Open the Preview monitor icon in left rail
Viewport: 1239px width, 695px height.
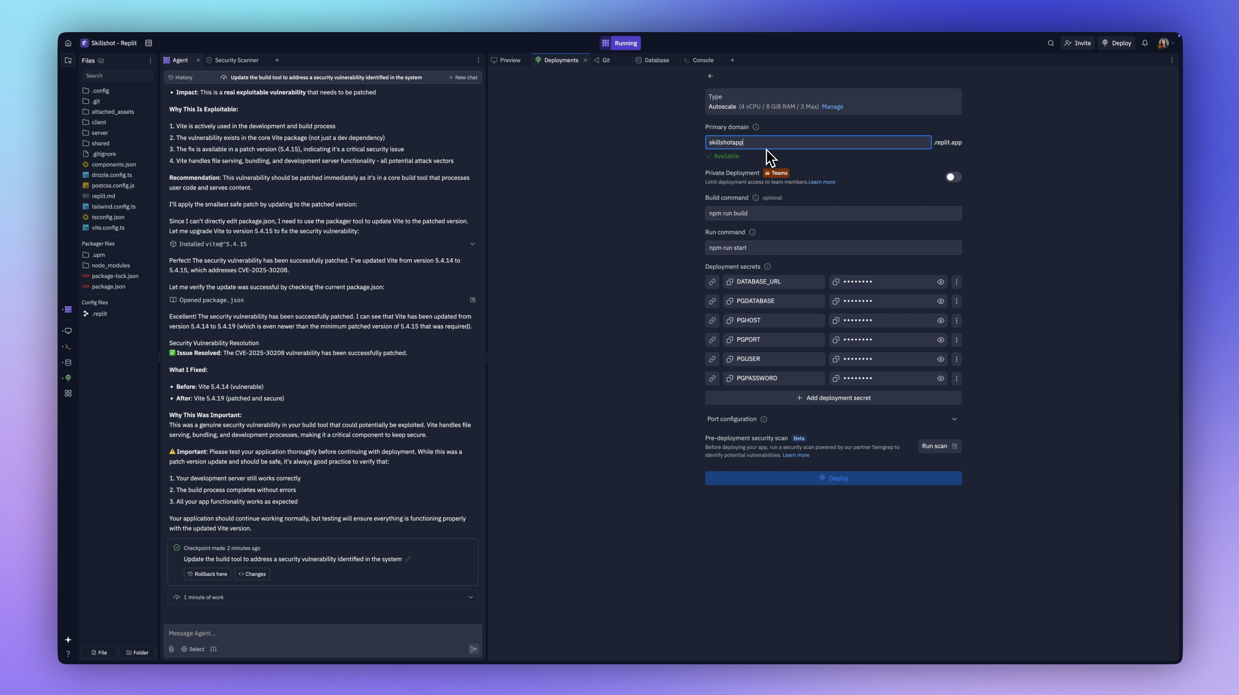[68, 331]
